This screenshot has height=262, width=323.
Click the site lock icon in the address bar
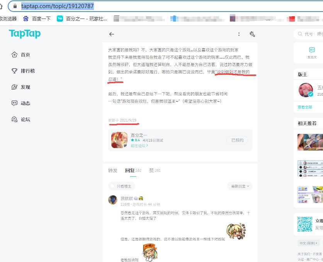pyautogui.click(x=15, y=6)
